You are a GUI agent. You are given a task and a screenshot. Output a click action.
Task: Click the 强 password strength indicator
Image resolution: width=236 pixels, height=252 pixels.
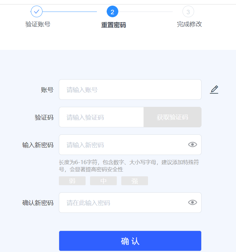(x=135, y=181)
